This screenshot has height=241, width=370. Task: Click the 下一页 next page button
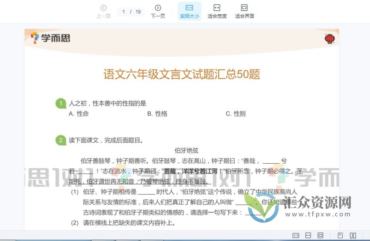coord(158,11)
